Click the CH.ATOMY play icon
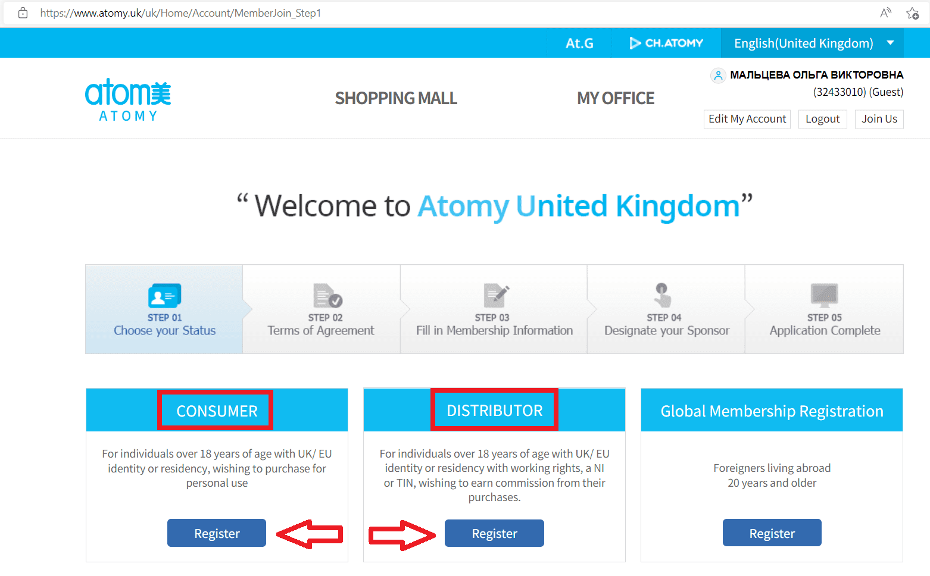 tap(635, 43)
